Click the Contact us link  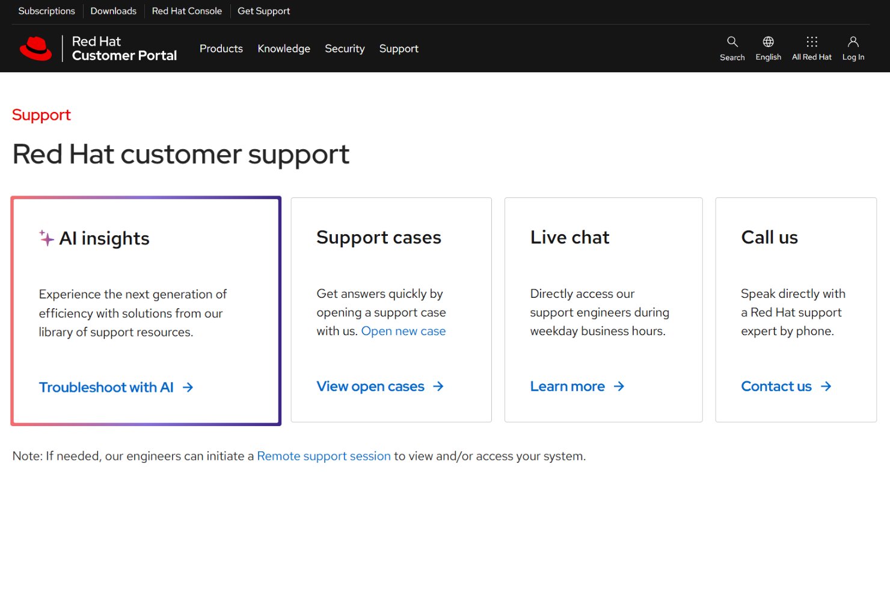click(x=776, y=386)
